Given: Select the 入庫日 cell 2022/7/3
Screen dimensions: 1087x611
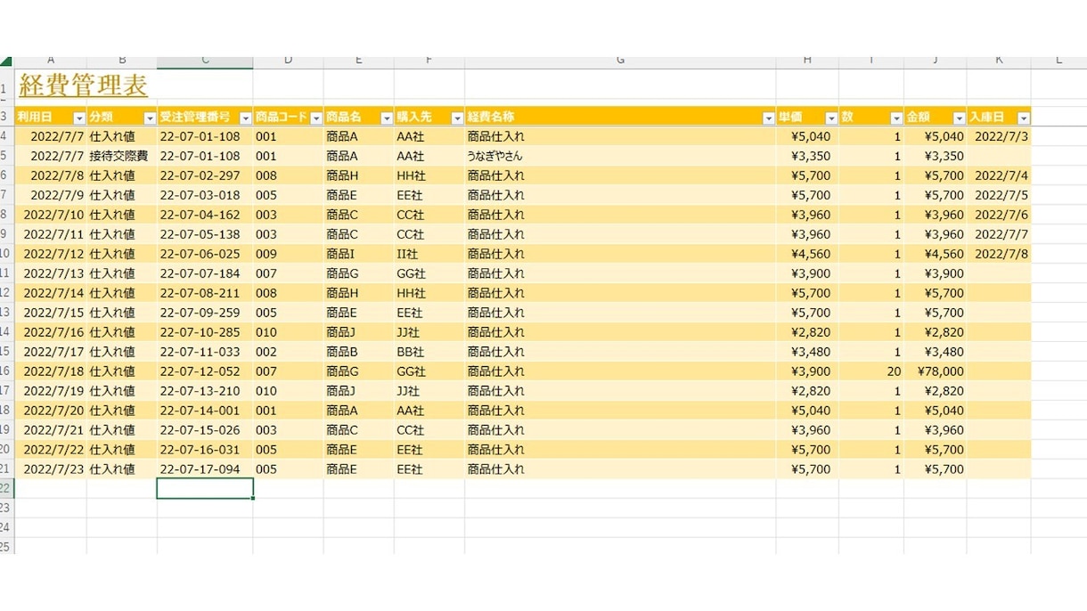Looking at the screenshot, I should [999, 136].
